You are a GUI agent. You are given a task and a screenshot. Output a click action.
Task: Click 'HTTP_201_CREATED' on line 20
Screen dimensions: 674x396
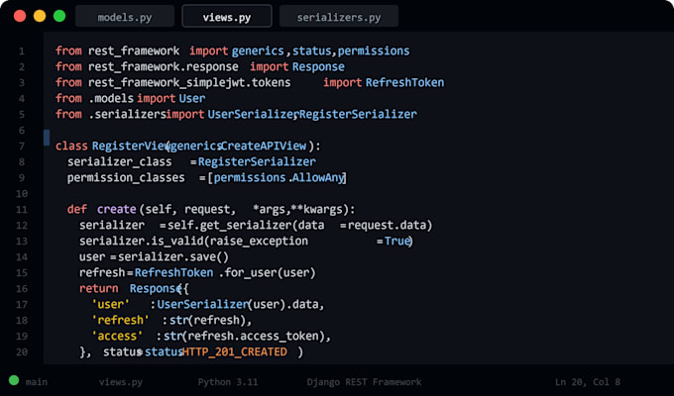tap(235, 352)
